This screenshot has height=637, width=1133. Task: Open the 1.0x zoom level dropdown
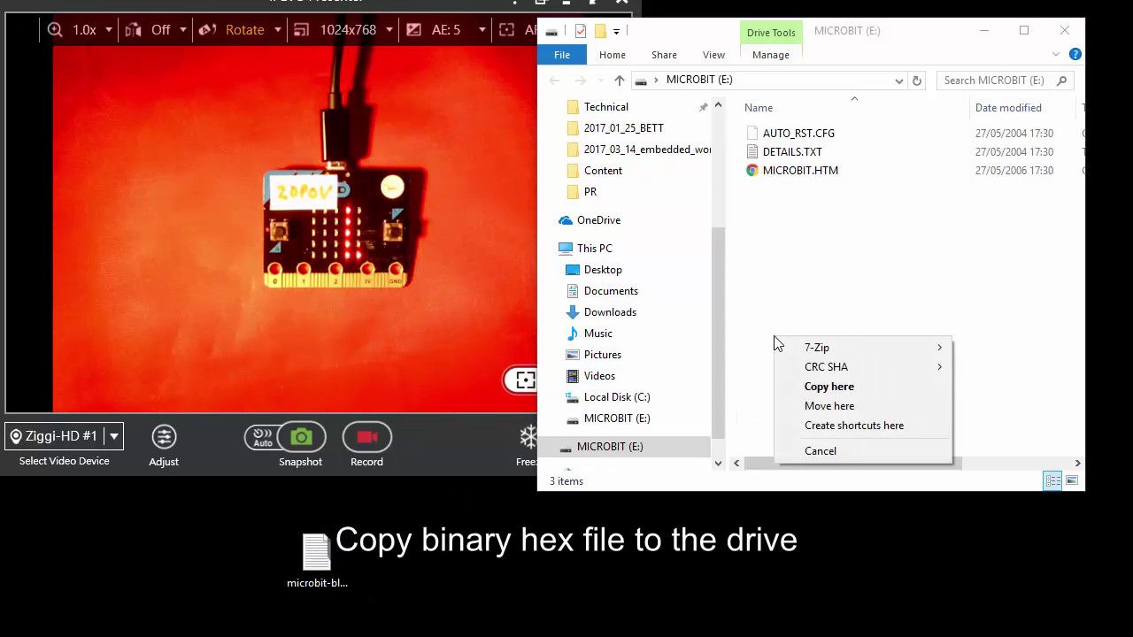coord(109,30)
